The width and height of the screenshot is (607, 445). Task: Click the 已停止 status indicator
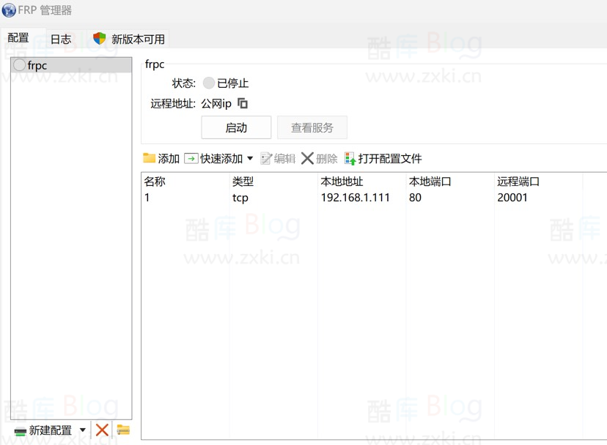point(210,83)
